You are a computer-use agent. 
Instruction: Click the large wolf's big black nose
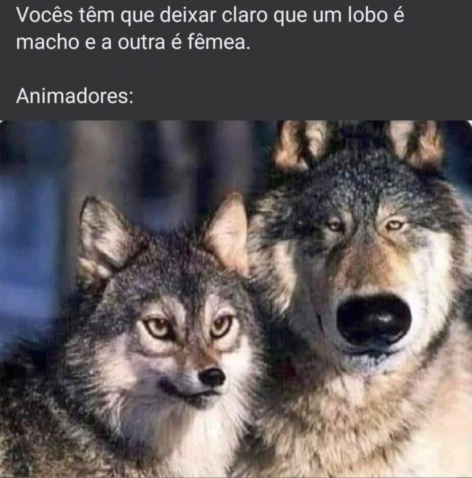tap(374, 319)
